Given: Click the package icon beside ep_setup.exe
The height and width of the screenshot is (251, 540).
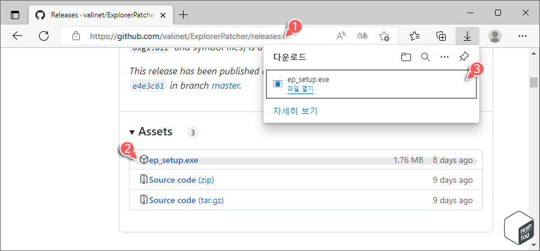Looking at the screenshot, I should [144, 159].
